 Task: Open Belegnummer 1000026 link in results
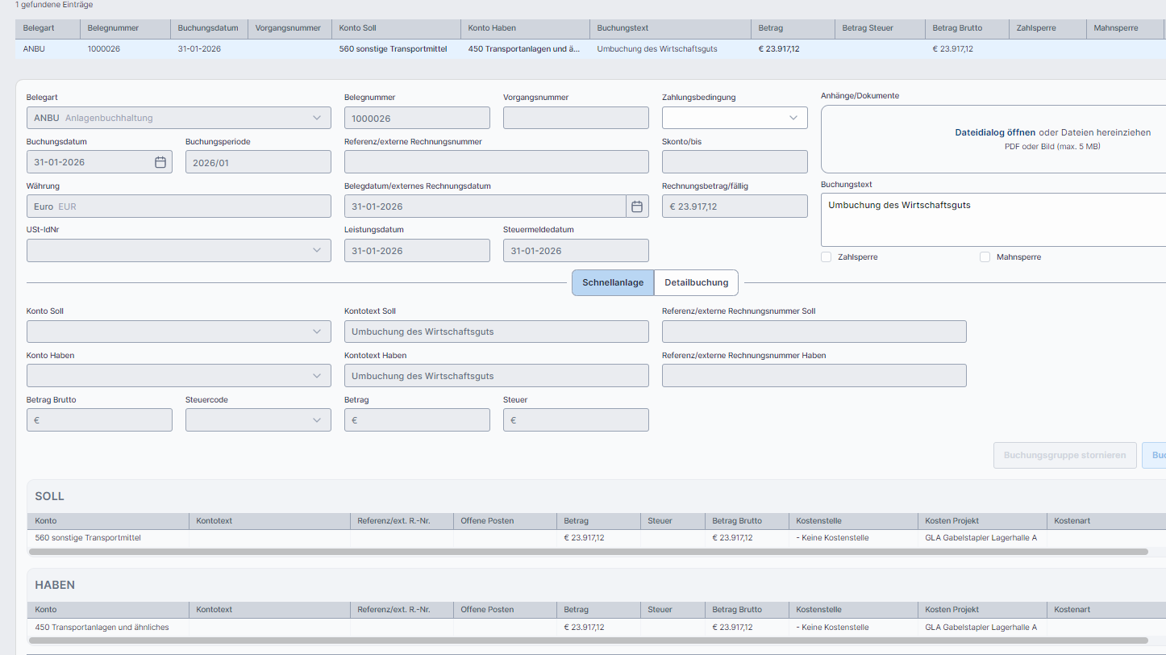[104, 48]
